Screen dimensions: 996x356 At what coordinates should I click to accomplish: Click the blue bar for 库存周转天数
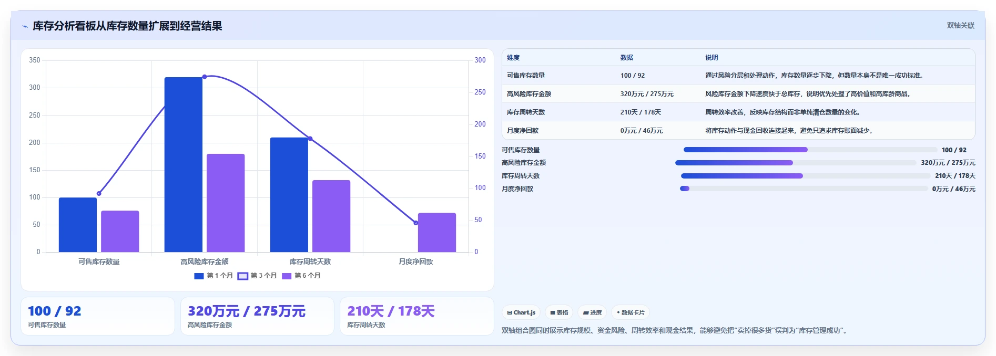coord(289,195)
